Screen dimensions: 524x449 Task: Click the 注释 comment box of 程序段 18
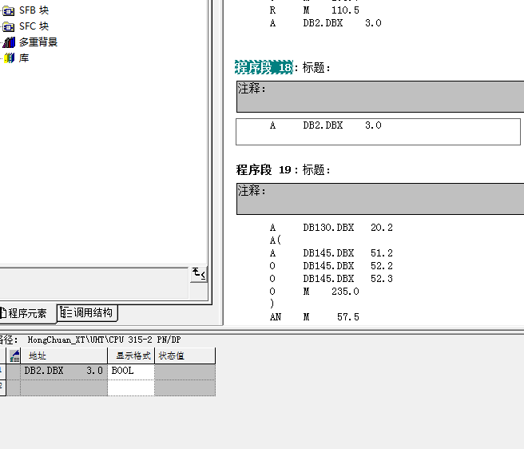click(x=380, y=97)
